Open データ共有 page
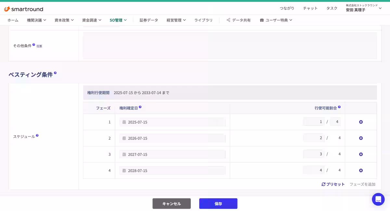Viewport: 390px width, 211px height. 239,20
